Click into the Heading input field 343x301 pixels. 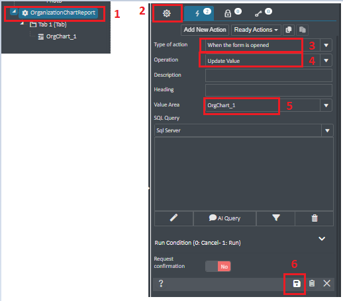pos(269,90)
